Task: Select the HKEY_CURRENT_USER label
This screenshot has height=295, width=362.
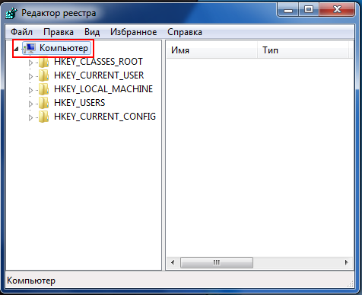Action: point(99,75)
